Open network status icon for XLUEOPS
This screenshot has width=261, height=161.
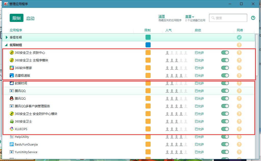coord(239,129)
